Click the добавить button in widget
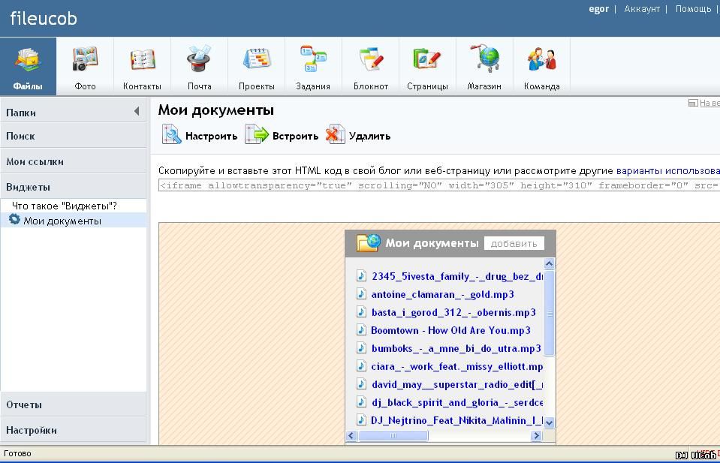The height and width of the screenshot is (463, 720). click(514, 243)
